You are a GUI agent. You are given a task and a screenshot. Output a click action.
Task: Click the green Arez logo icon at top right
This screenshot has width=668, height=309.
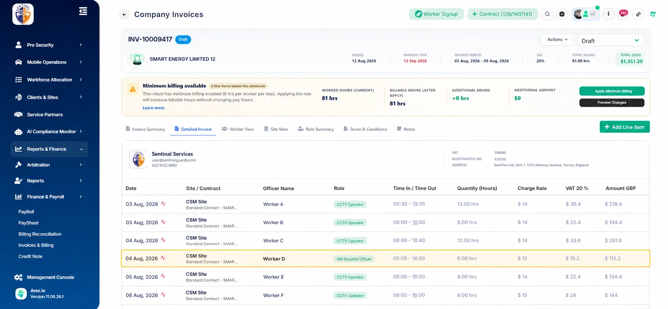coord(653,14)
